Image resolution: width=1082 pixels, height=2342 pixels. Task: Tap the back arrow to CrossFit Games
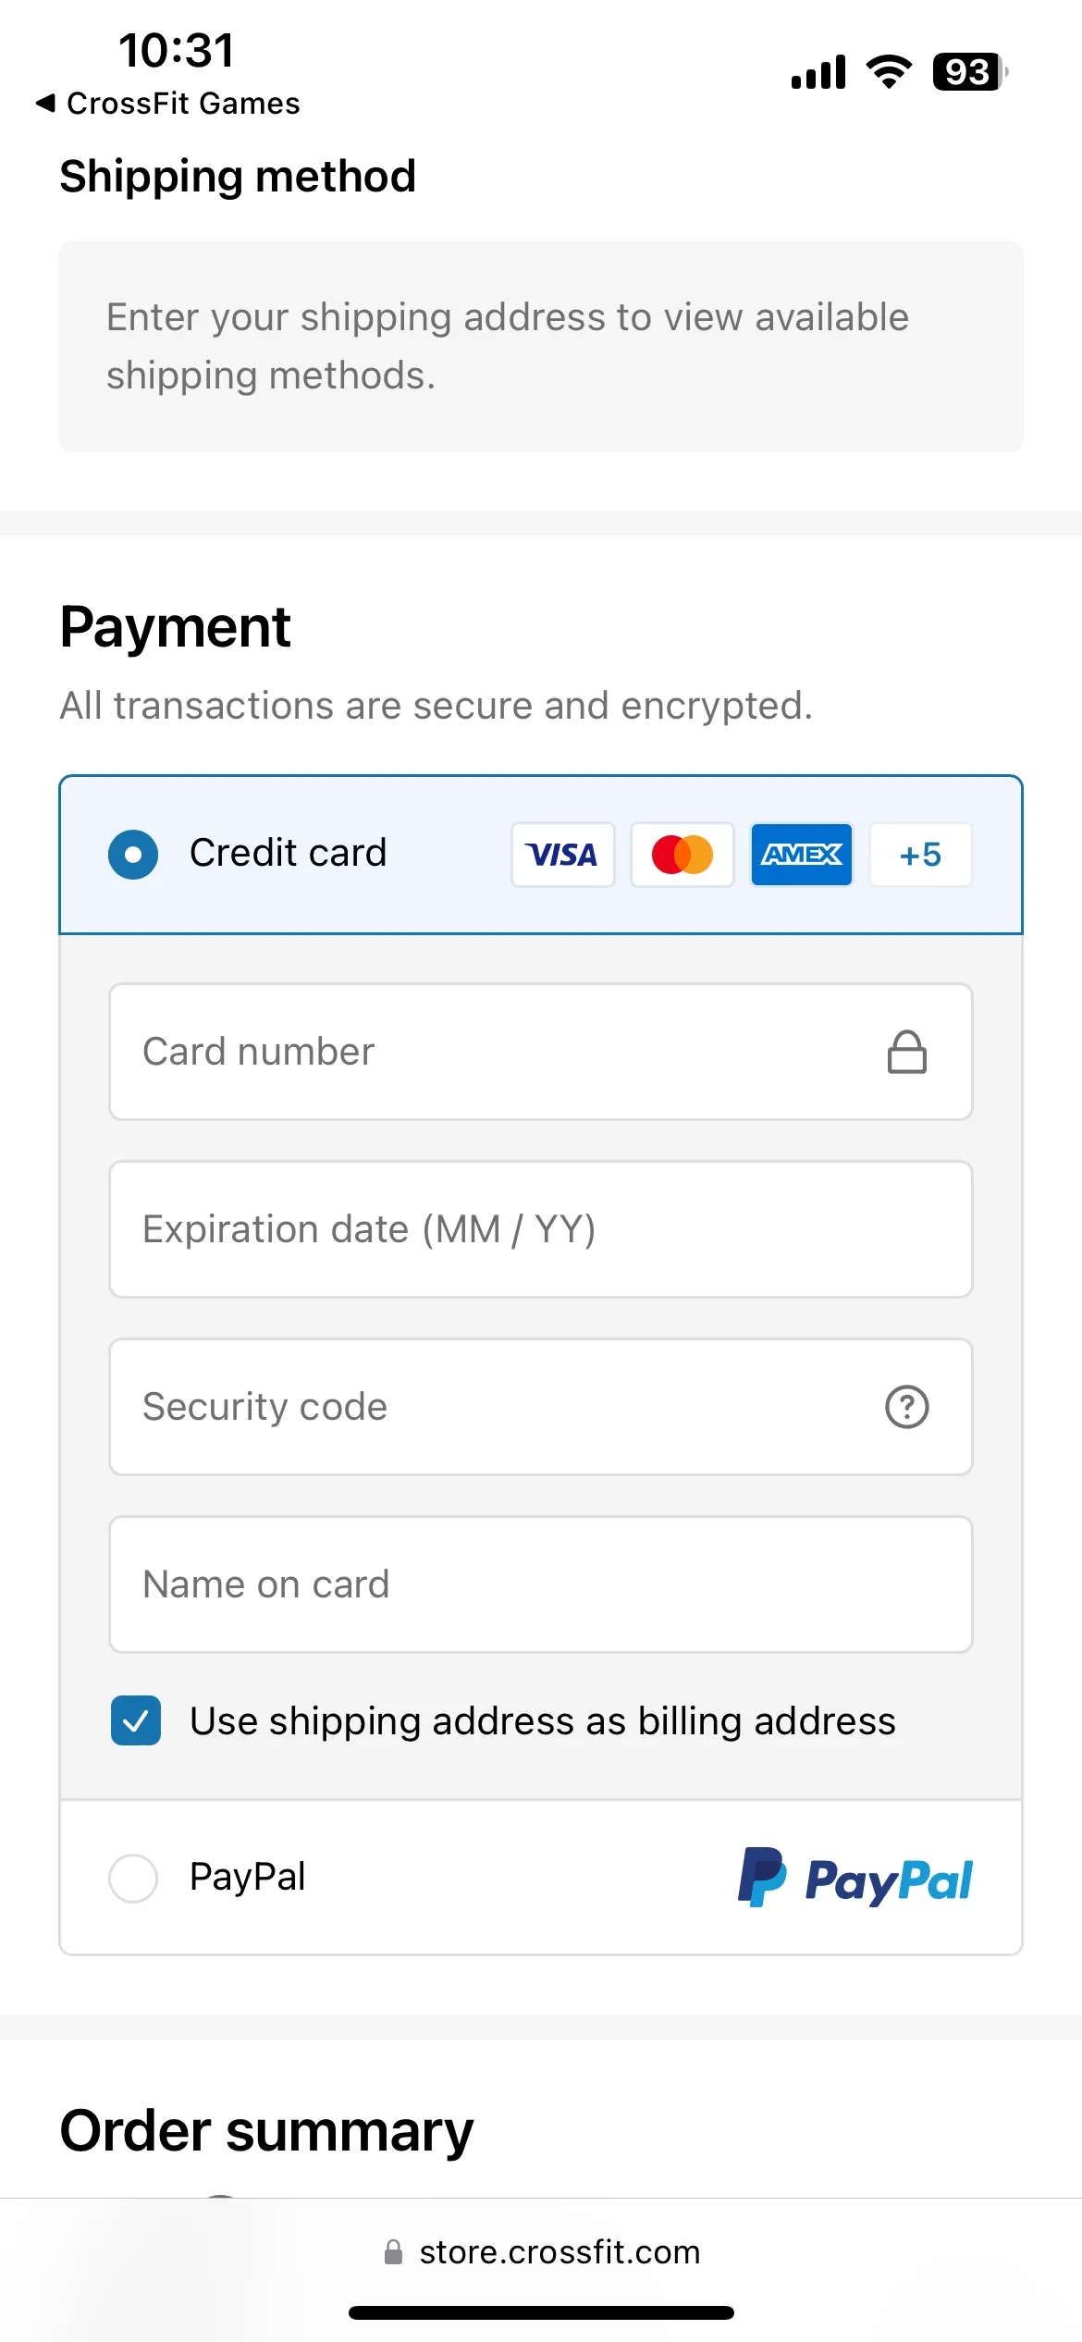click(x=45, y=103)
